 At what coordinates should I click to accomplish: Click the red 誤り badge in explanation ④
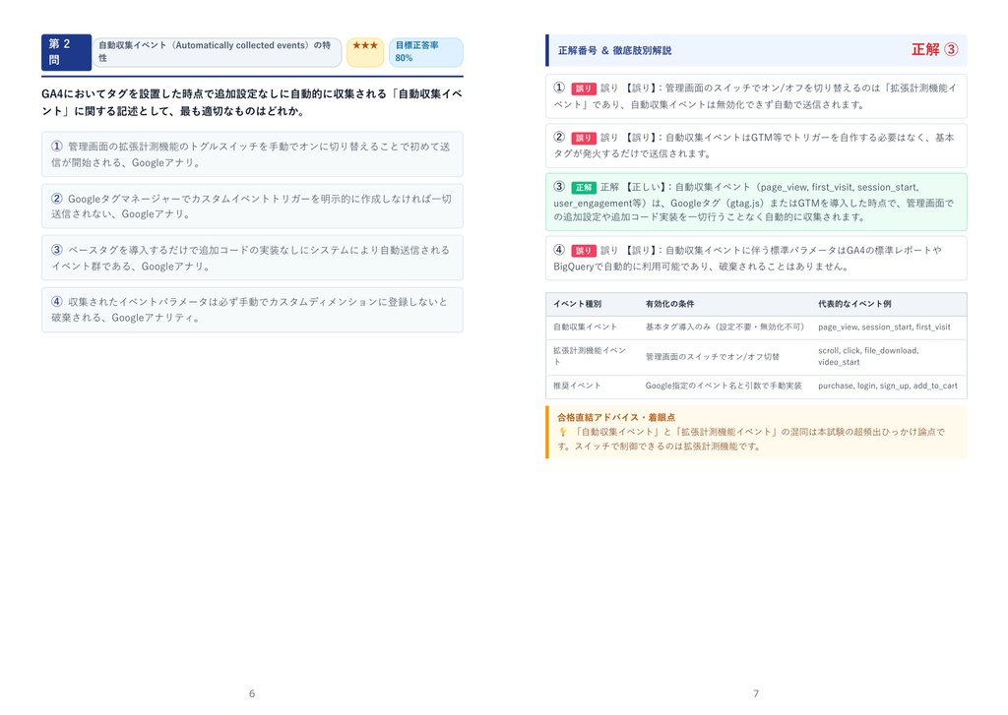pyautogui.click(x=583, y=251)
